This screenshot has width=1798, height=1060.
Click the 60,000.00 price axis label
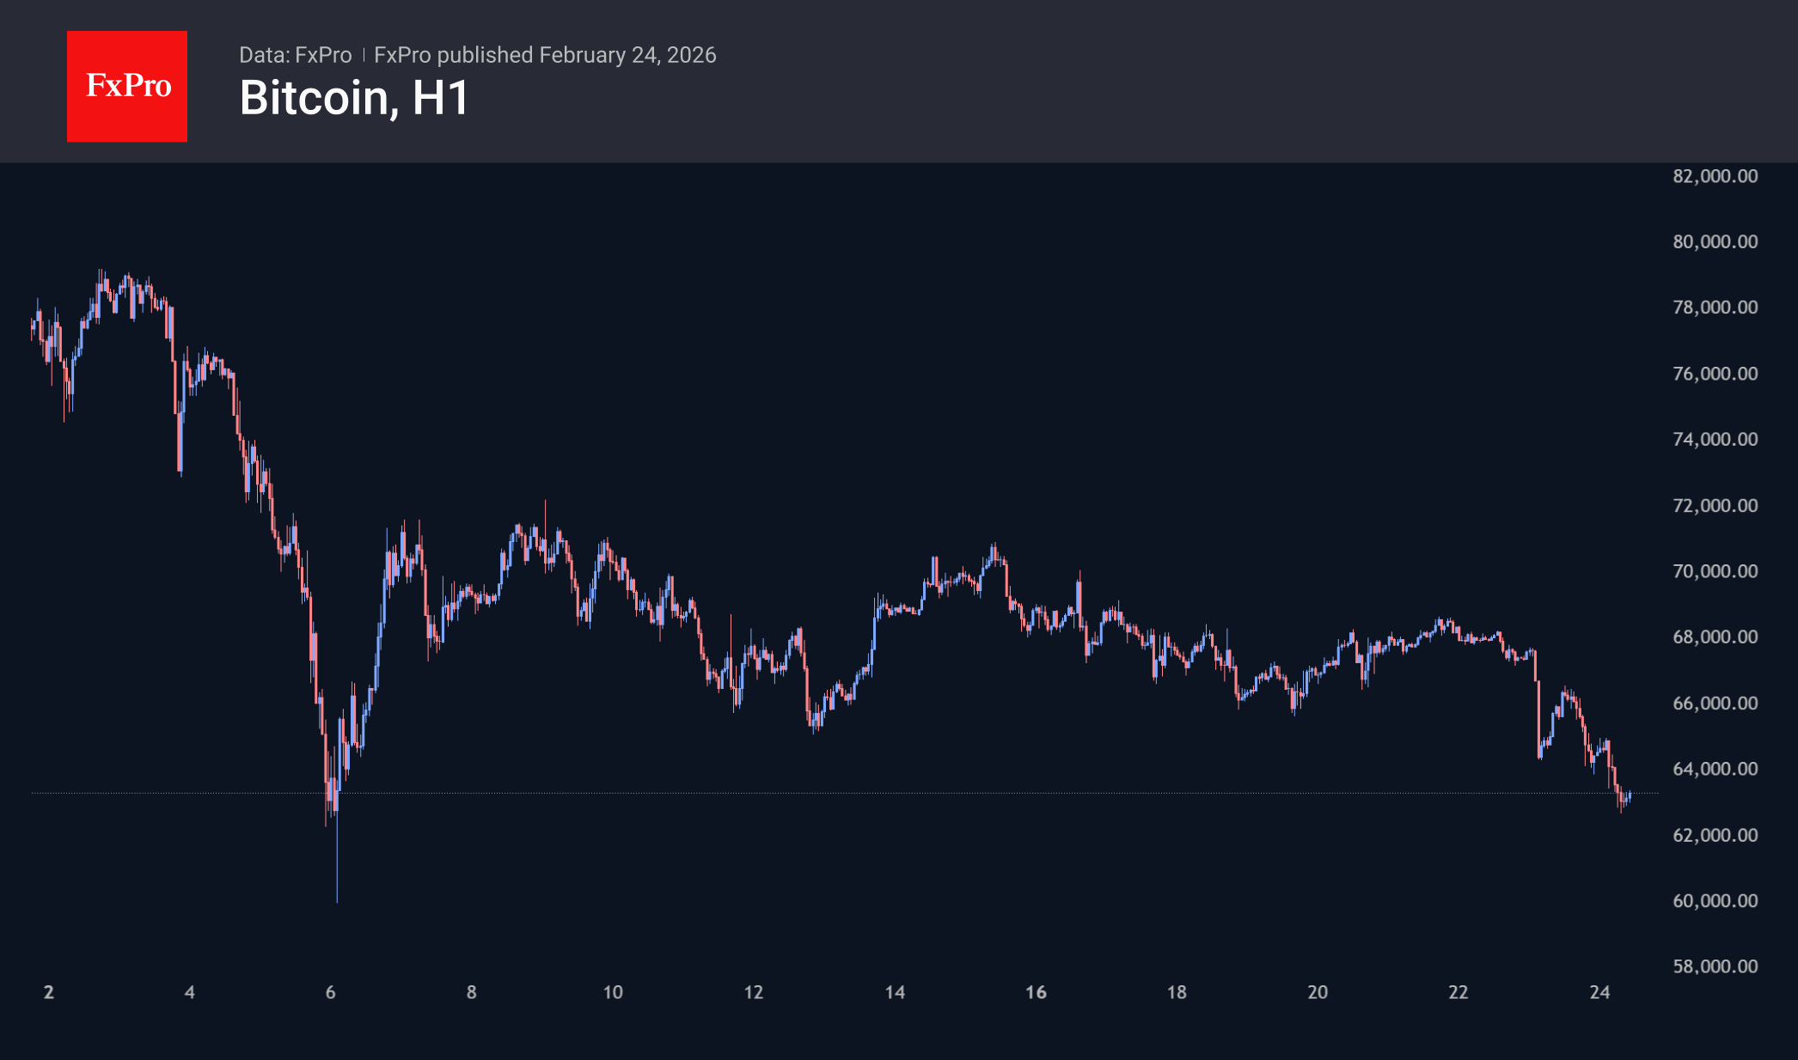(x=1715, y=900)
